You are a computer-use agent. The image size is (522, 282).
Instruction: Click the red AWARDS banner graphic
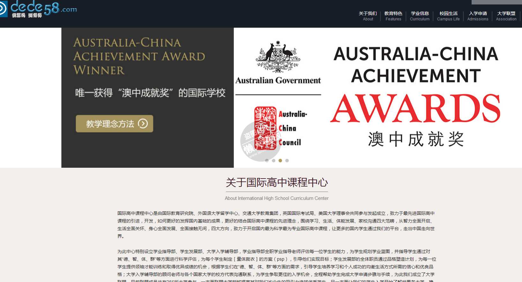(x=415, y=109)
